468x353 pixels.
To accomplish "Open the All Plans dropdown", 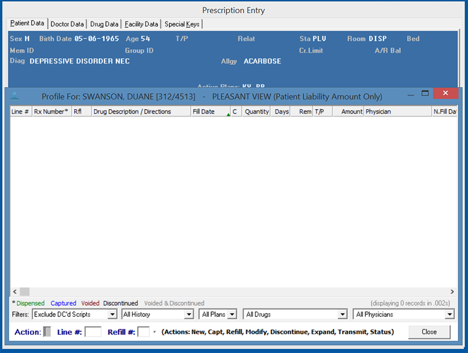I will tap(232, 314).
